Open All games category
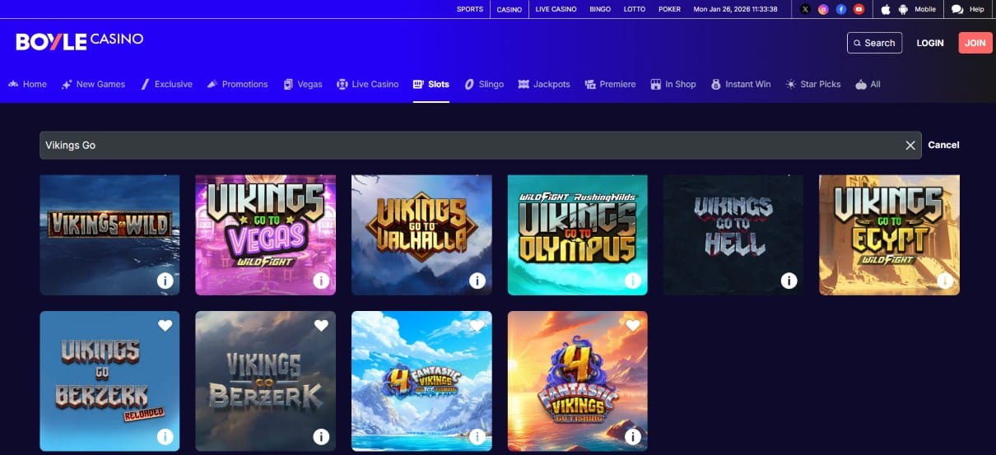Viewport: 996px width, 455px height. (x=868, y=84)
